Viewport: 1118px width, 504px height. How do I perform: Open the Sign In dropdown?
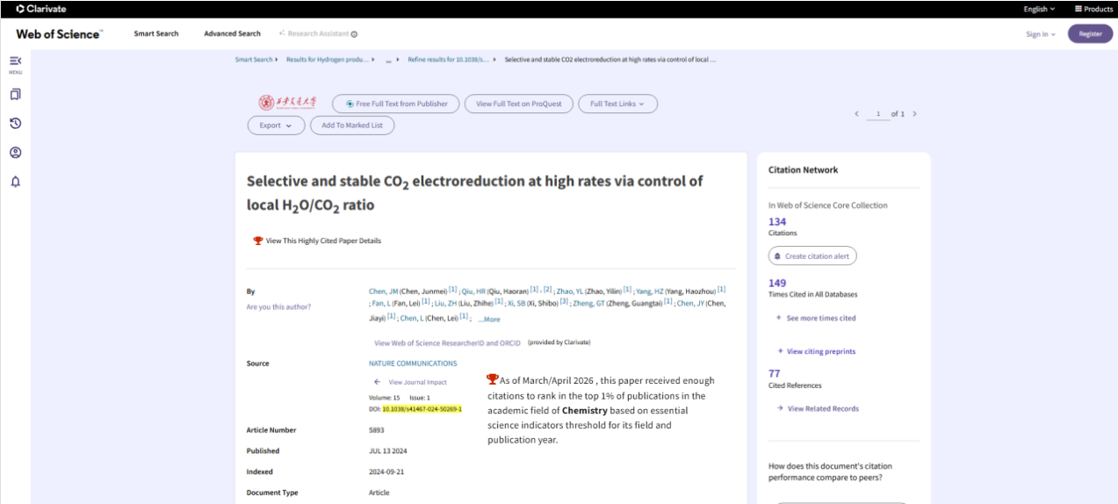[1041, 34]
